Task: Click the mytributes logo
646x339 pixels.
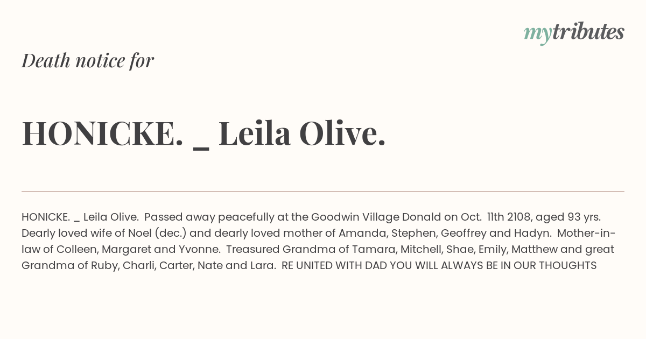Action: (x=574, y=33)
